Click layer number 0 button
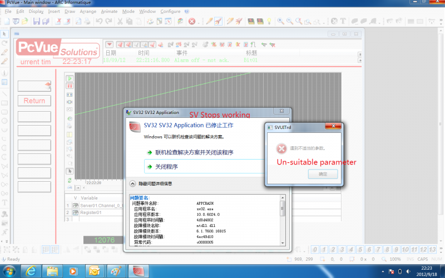 [315, 249]
